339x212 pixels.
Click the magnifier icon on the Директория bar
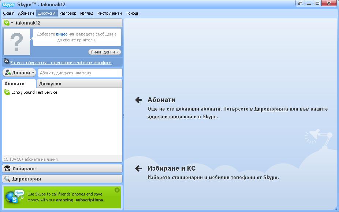[x=7, y=179]
